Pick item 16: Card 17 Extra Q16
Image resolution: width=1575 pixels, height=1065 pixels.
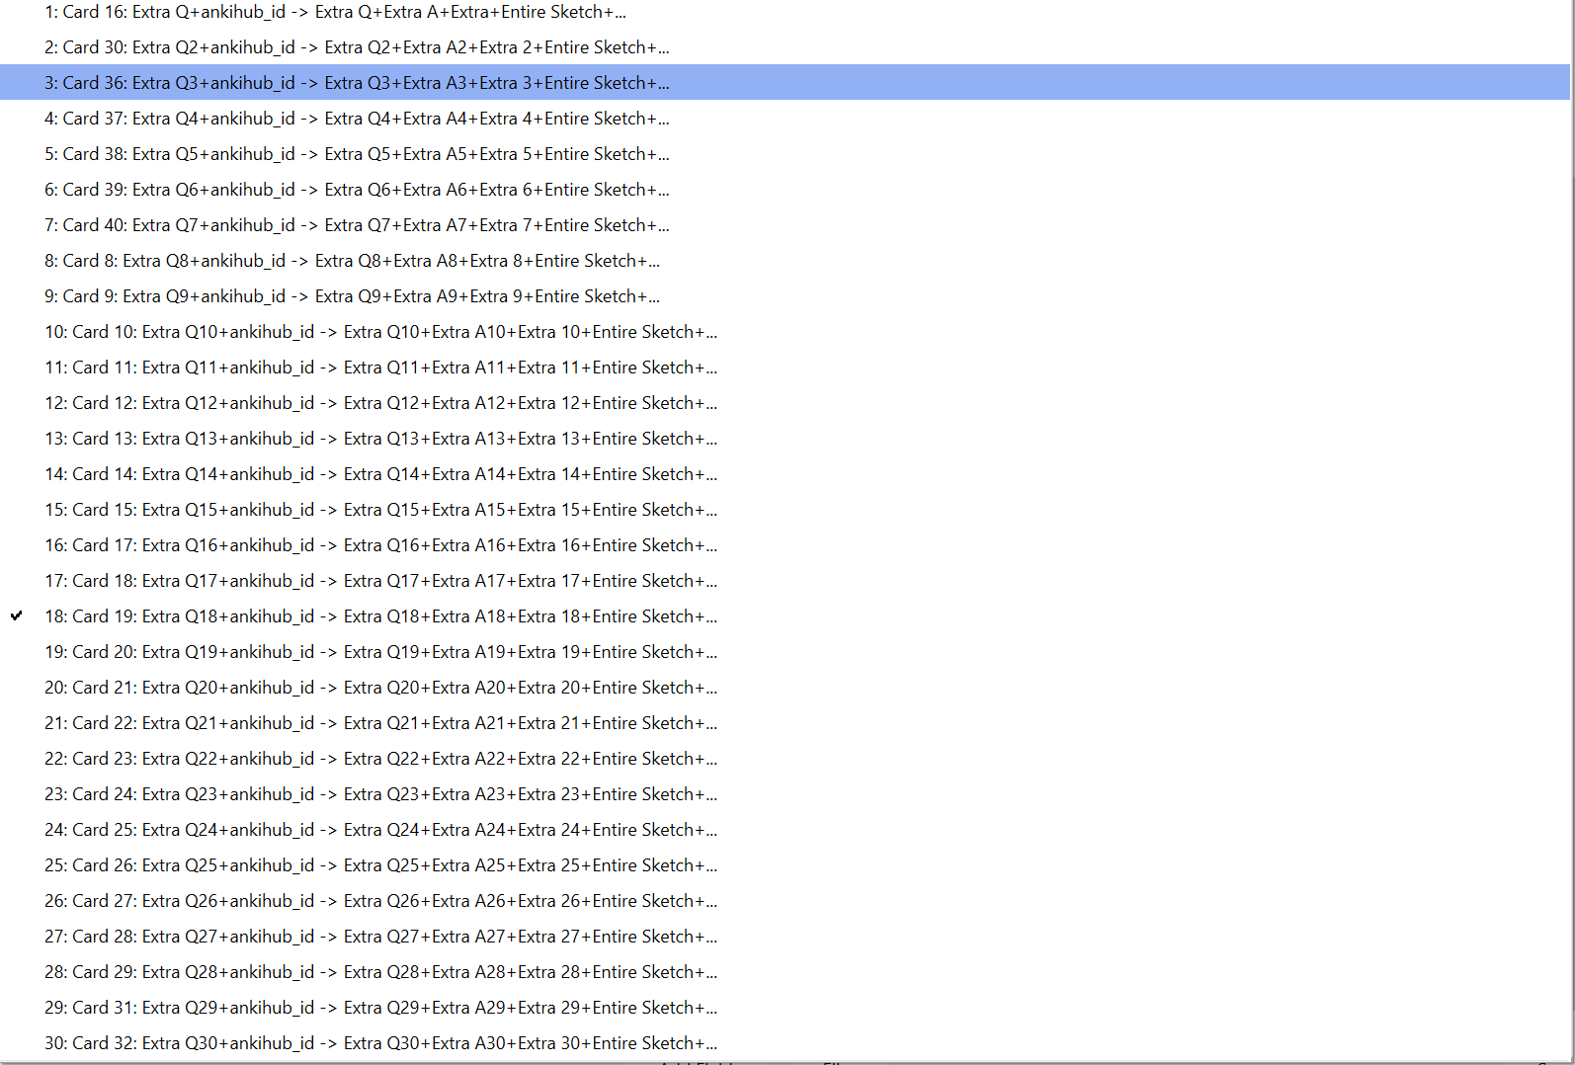(380, 545)
